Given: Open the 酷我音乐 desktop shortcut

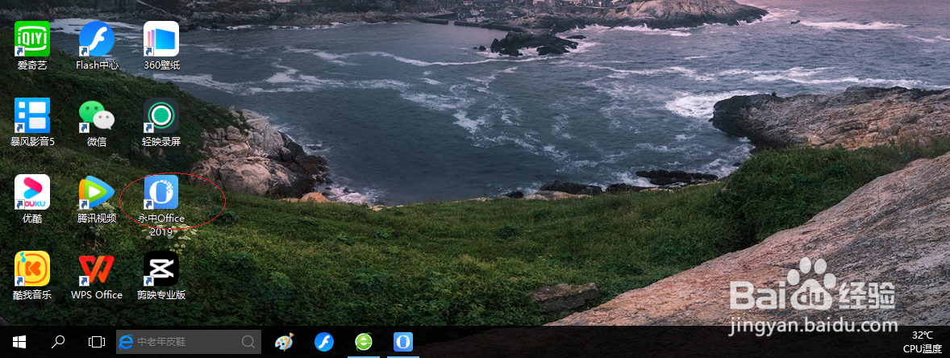Looking at the screenshot, I should coord(32,277).
